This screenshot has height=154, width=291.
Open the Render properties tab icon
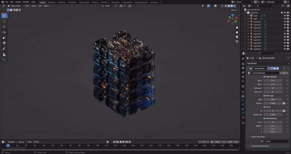coord(243,64)
